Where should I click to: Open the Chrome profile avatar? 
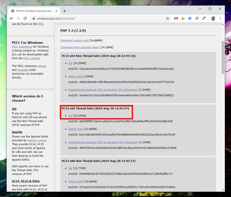pyautogui.click(x=213, y=18)
